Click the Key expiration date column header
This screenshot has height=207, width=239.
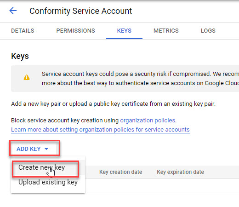coord(180,172)
